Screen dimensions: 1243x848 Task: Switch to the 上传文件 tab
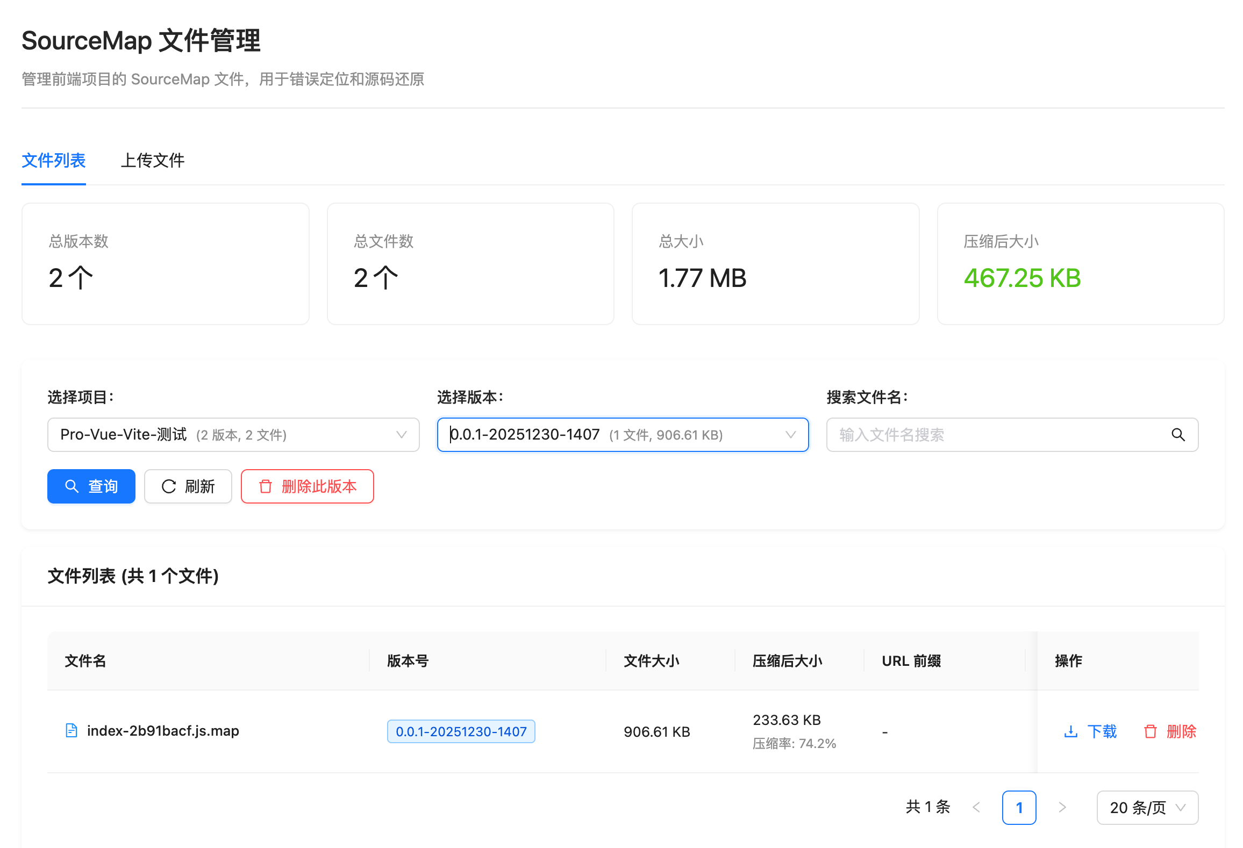click(x=152, y=160)
